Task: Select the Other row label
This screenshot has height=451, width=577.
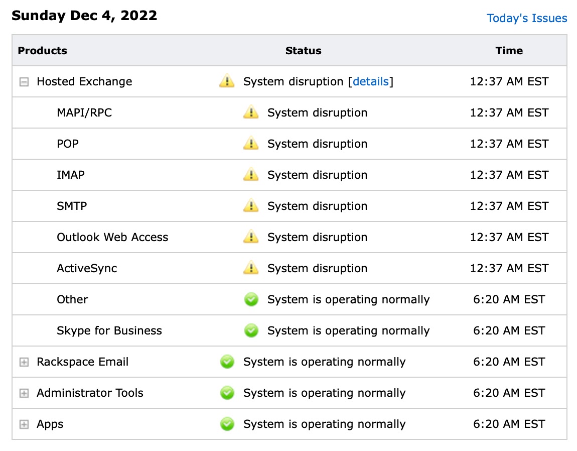Action: (72, 299)
